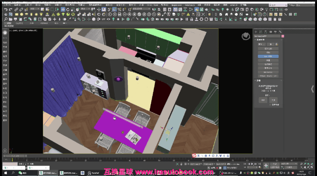Click the 更多... More utilities button
Screen dimensions: 317x176
[262, 44]
